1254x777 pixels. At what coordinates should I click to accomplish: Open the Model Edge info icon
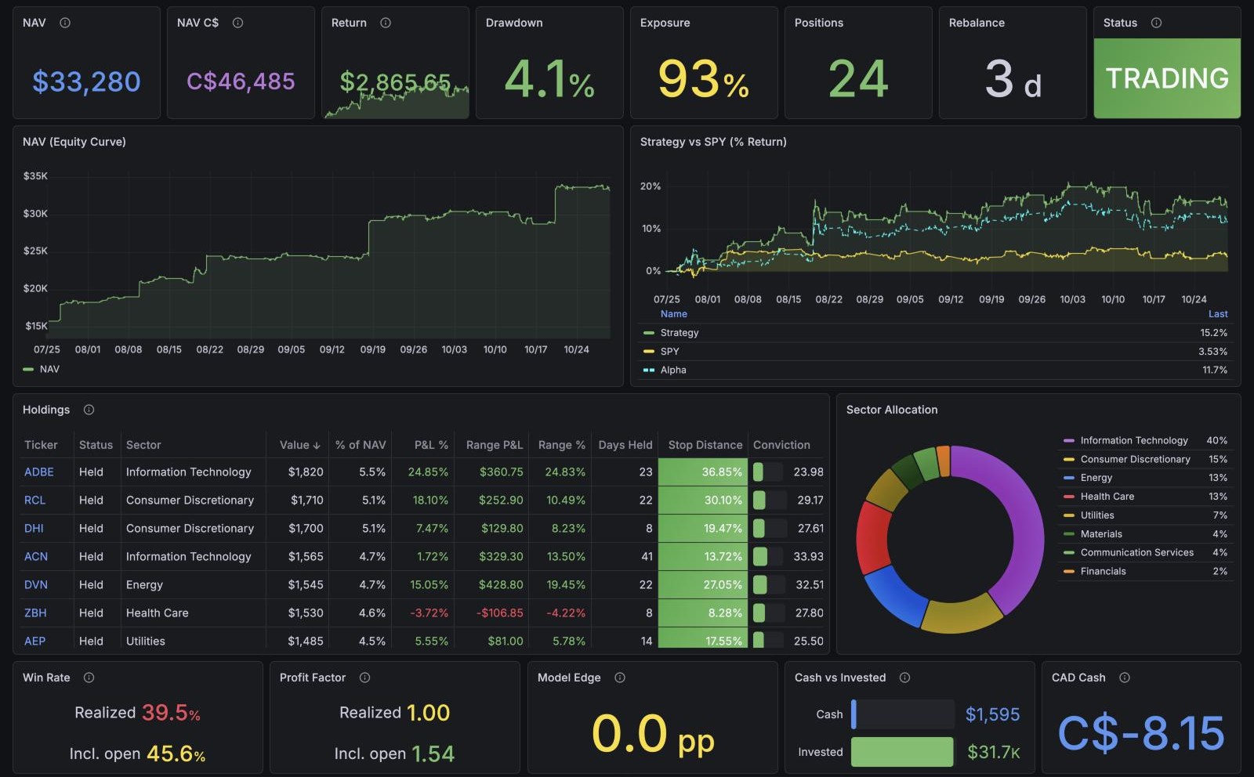(x=620, y=678)
